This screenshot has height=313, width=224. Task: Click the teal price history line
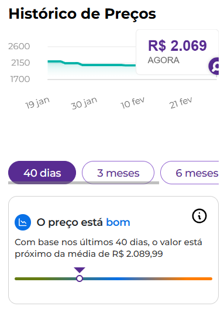pos(92,64)
